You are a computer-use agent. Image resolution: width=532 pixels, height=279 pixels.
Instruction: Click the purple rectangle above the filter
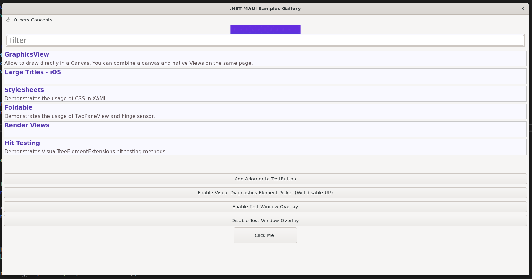point(265,30)
